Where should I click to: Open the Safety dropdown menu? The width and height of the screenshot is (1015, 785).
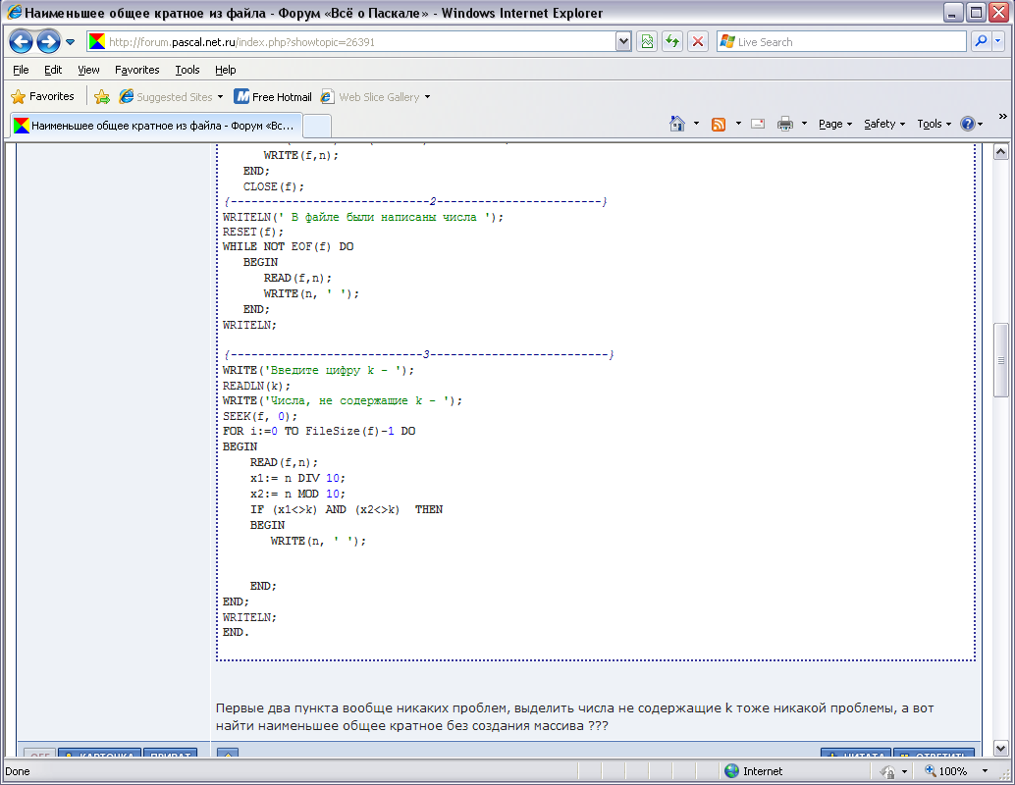pyautogui.click(x=883, y=124)
